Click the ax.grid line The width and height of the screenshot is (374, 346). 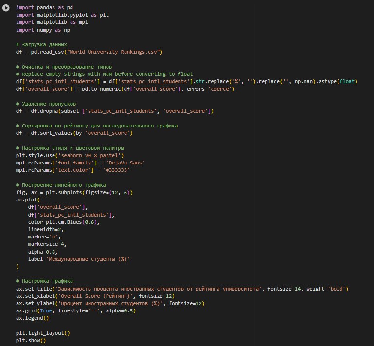[76, 310]
